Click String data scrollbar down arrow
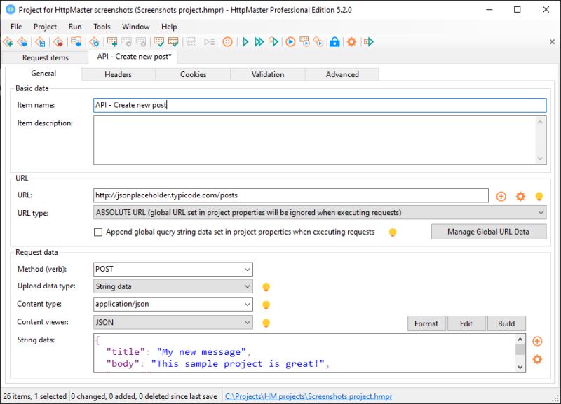 pos(520,367)
